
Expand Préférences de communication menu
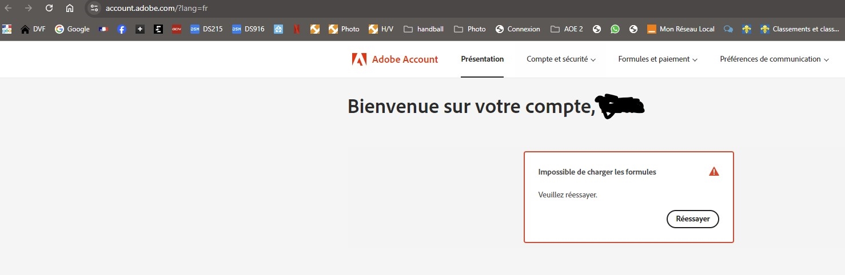pos(775,59)
